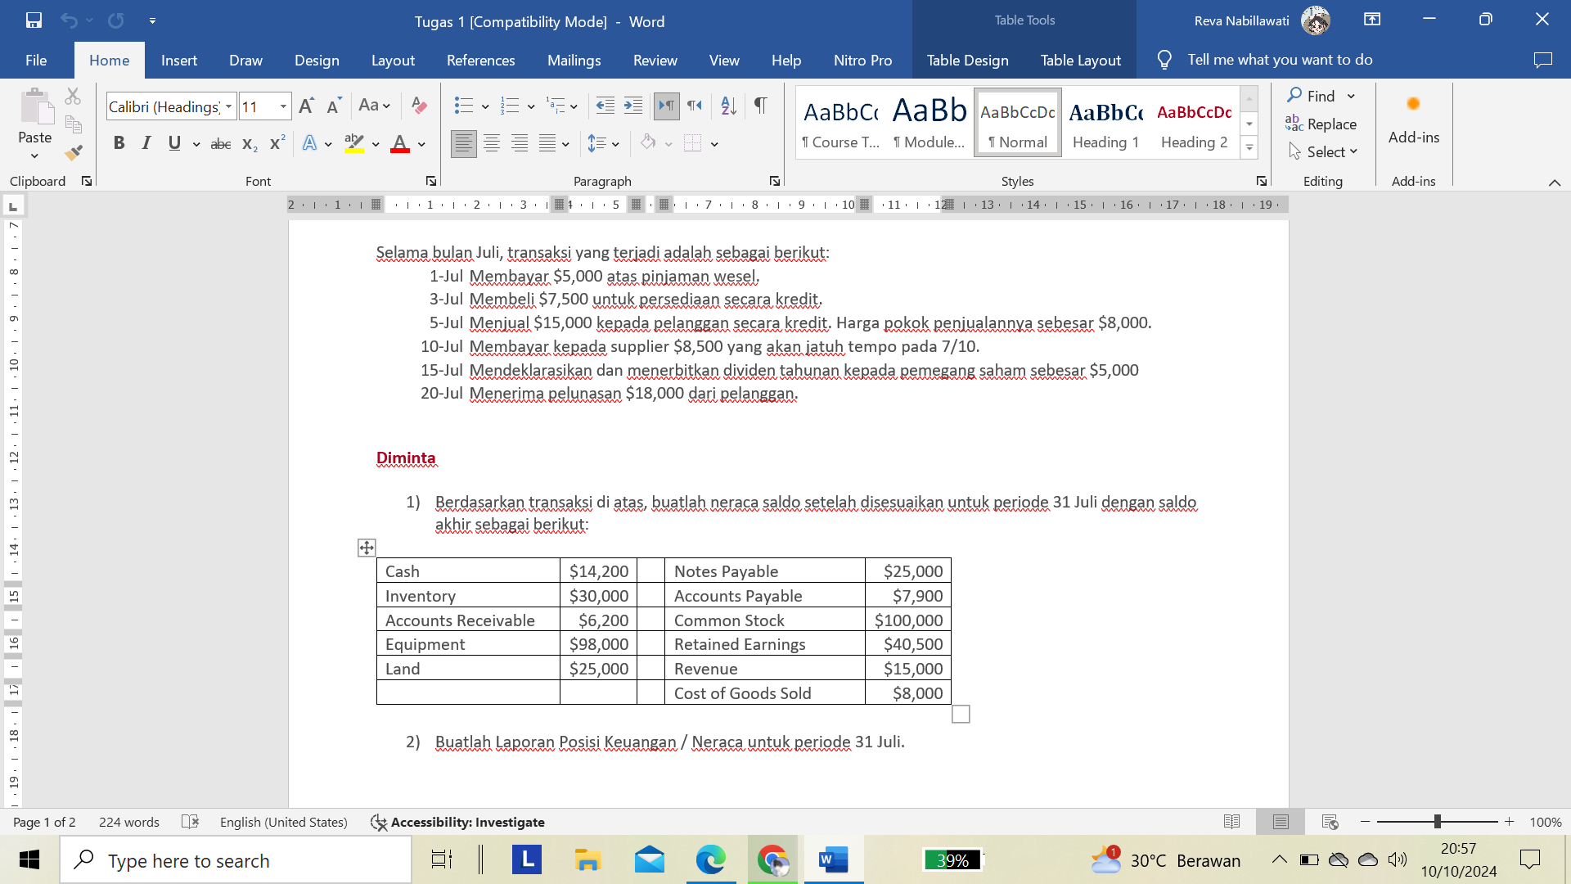Open the Insert tab
1571x884 pixels.
pos(179,60)
